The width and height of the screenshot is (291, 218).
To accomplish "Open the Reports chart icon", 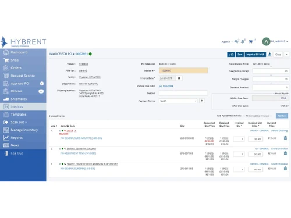I will click(x=6, y=138).
